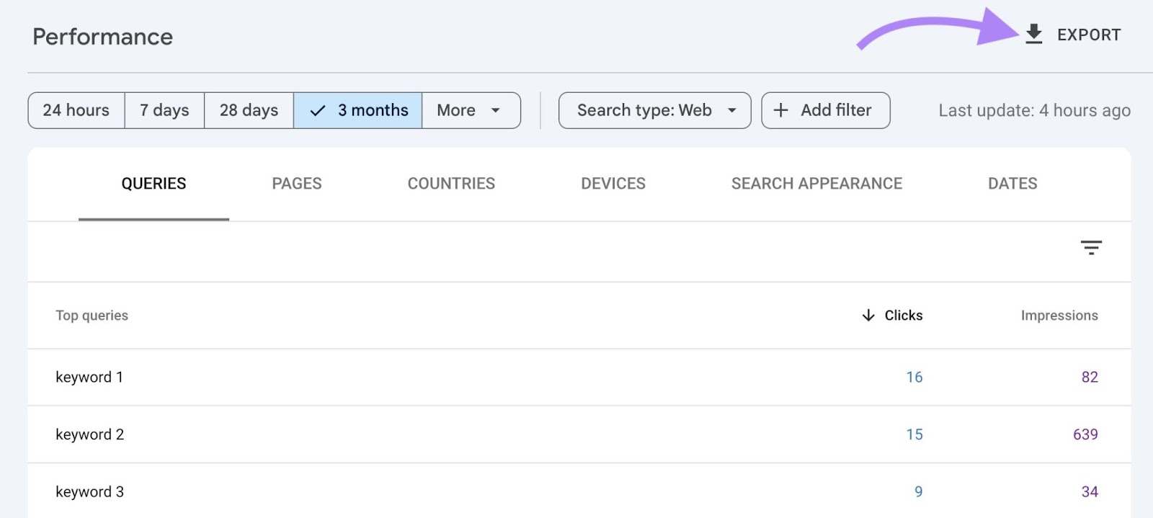
Task: Open the Search Appearance tab
Action: [816, 184]
